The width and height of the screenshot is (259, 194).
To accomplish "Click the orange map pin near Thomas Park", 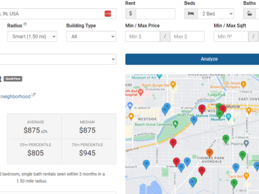I will click(x=209, y=153).
